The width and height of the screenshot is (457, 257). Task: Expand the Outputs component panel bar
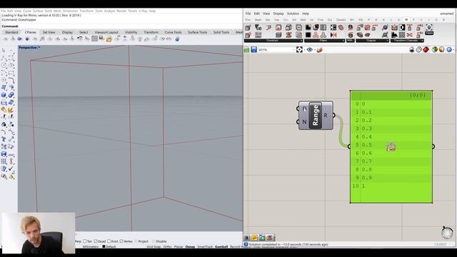click(x=372, y=41)
